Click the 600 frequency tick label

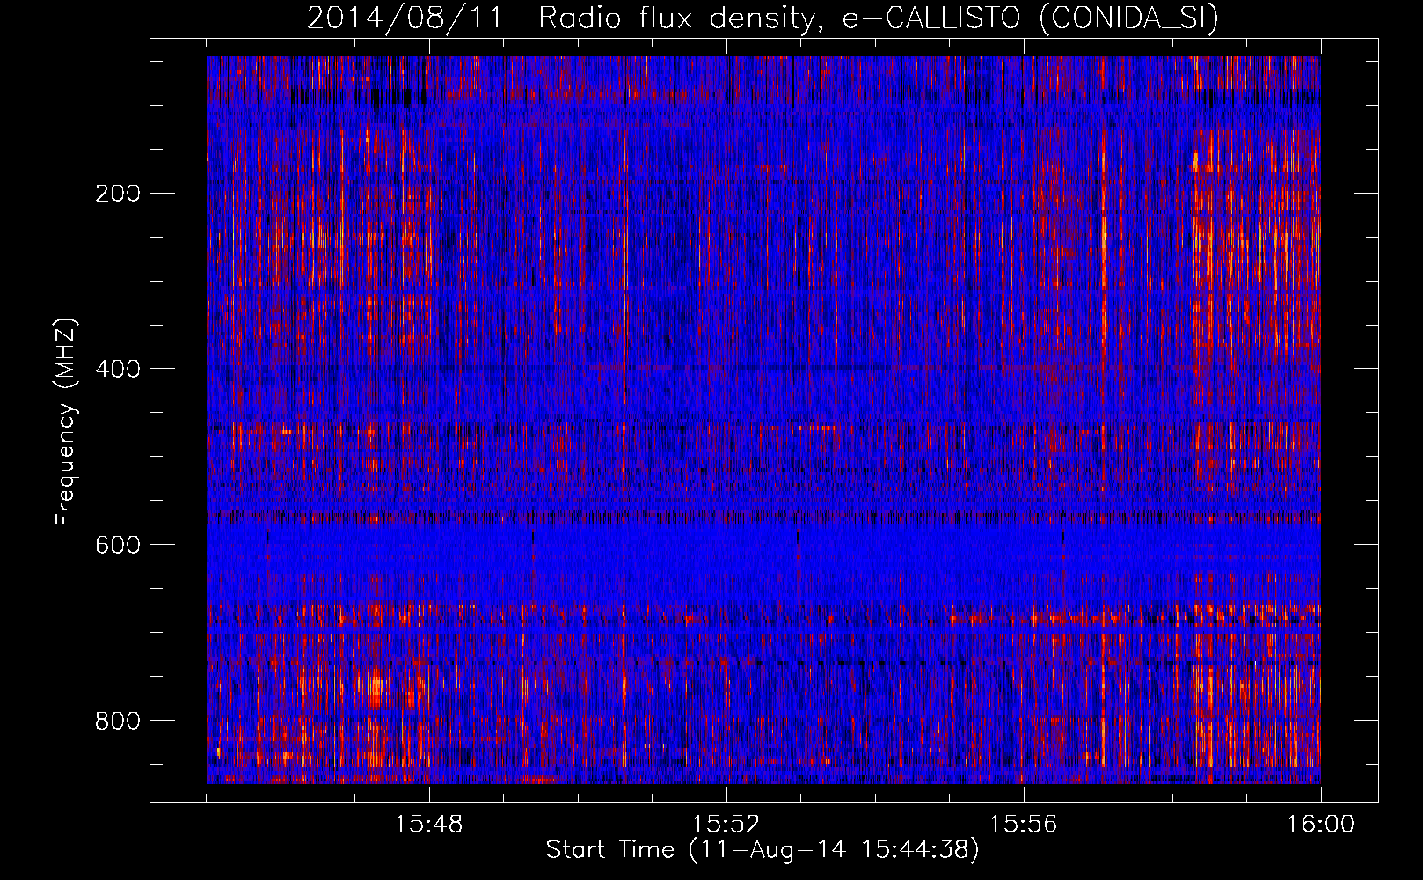(x=117, y=545)
